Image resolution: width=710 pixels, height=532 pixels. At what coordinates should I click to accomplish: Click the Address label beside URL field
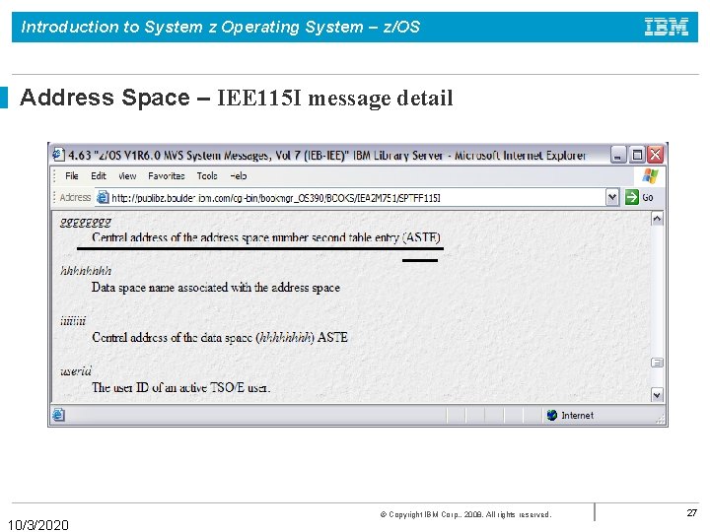[75, 198]
